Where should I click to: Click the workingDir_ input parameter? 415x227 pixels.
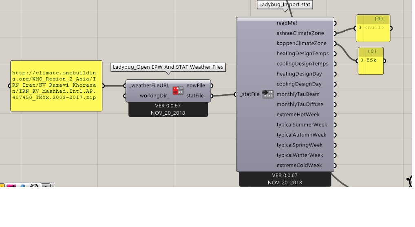pos(155,96)
